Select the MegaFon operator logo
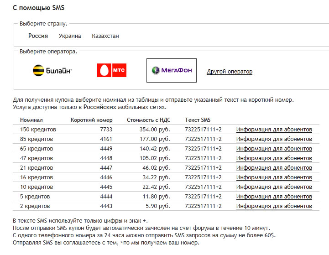329x255 pixels. [172, 70]
